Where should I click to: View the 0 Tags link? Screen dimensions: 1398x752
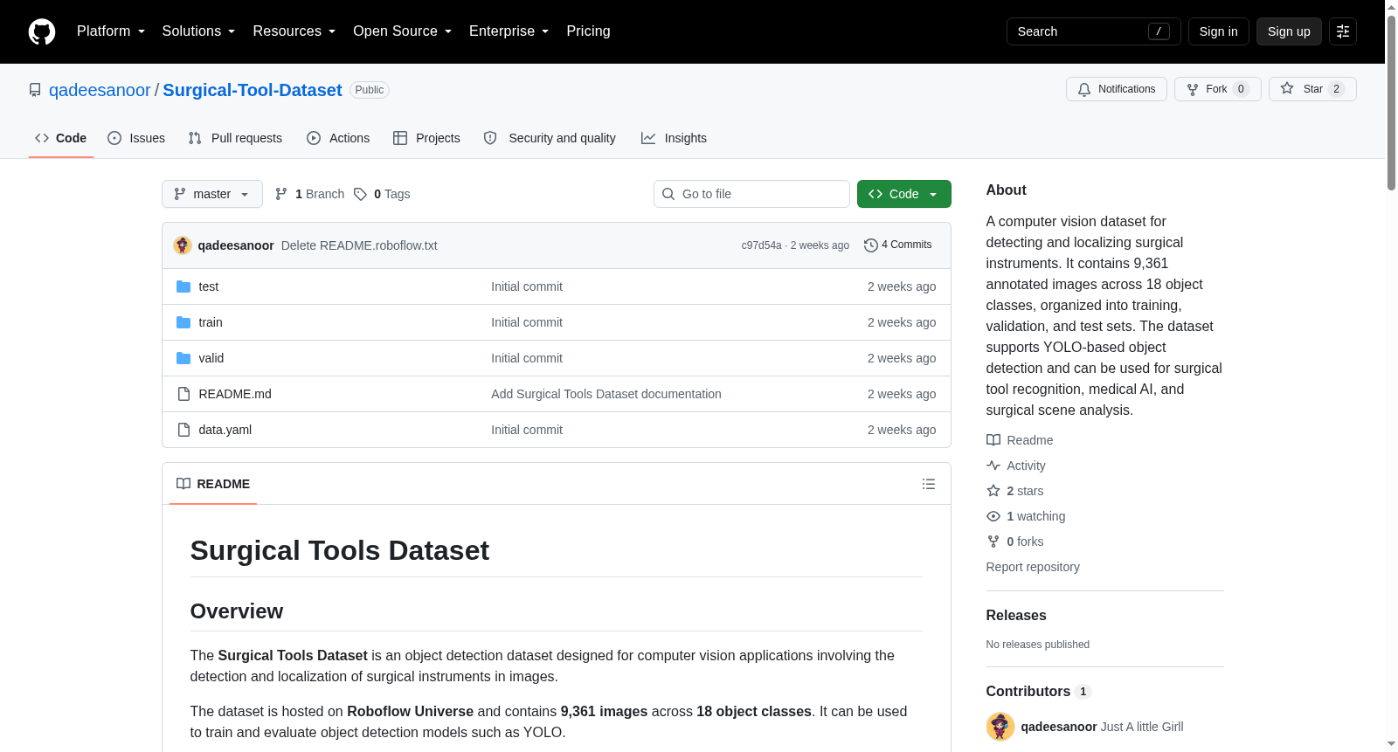pyautogui.click(x=382, y=194)
